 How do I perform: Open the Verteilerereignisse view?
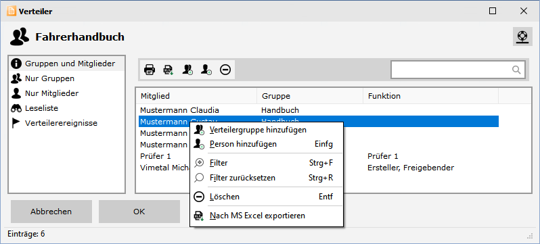[x=66, y=123]
